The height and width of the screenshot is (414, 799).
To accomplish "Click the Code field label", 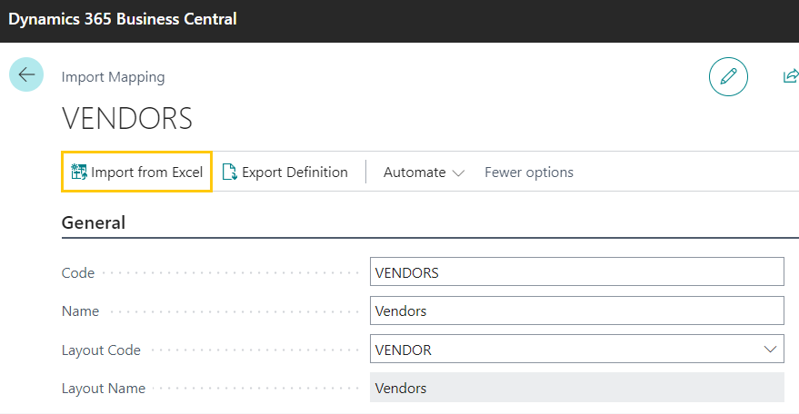I will [x=78, y=273].
